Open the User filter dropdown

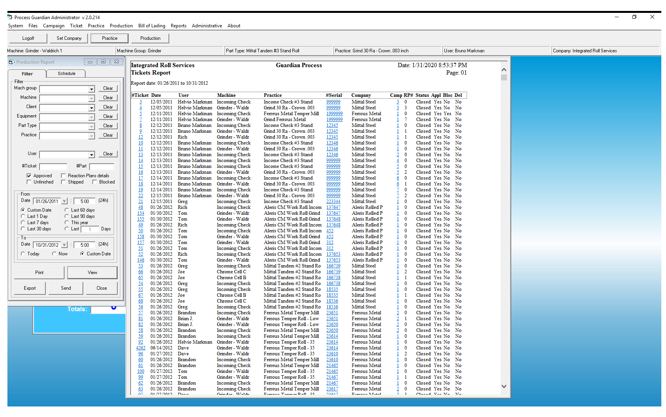tap(91, 155)
